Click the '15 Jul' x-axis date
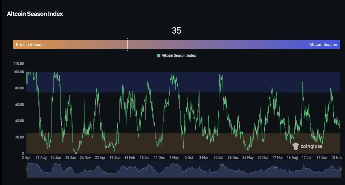Viewport: 345px width, 185px height. point(145,158)
